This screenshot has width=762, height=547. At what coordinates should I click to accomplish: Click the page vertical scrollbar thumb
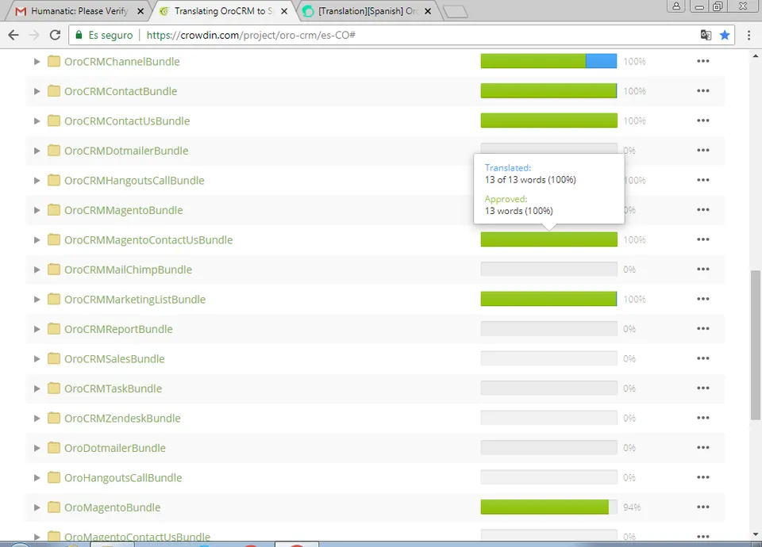[x=755, y=345]
